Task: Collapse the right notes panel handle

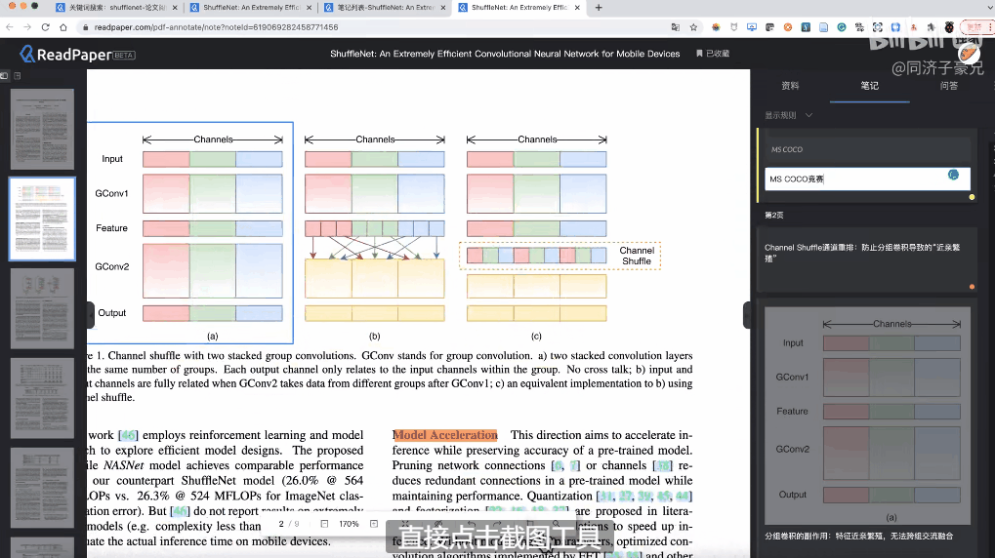Action: pos(747,315)
